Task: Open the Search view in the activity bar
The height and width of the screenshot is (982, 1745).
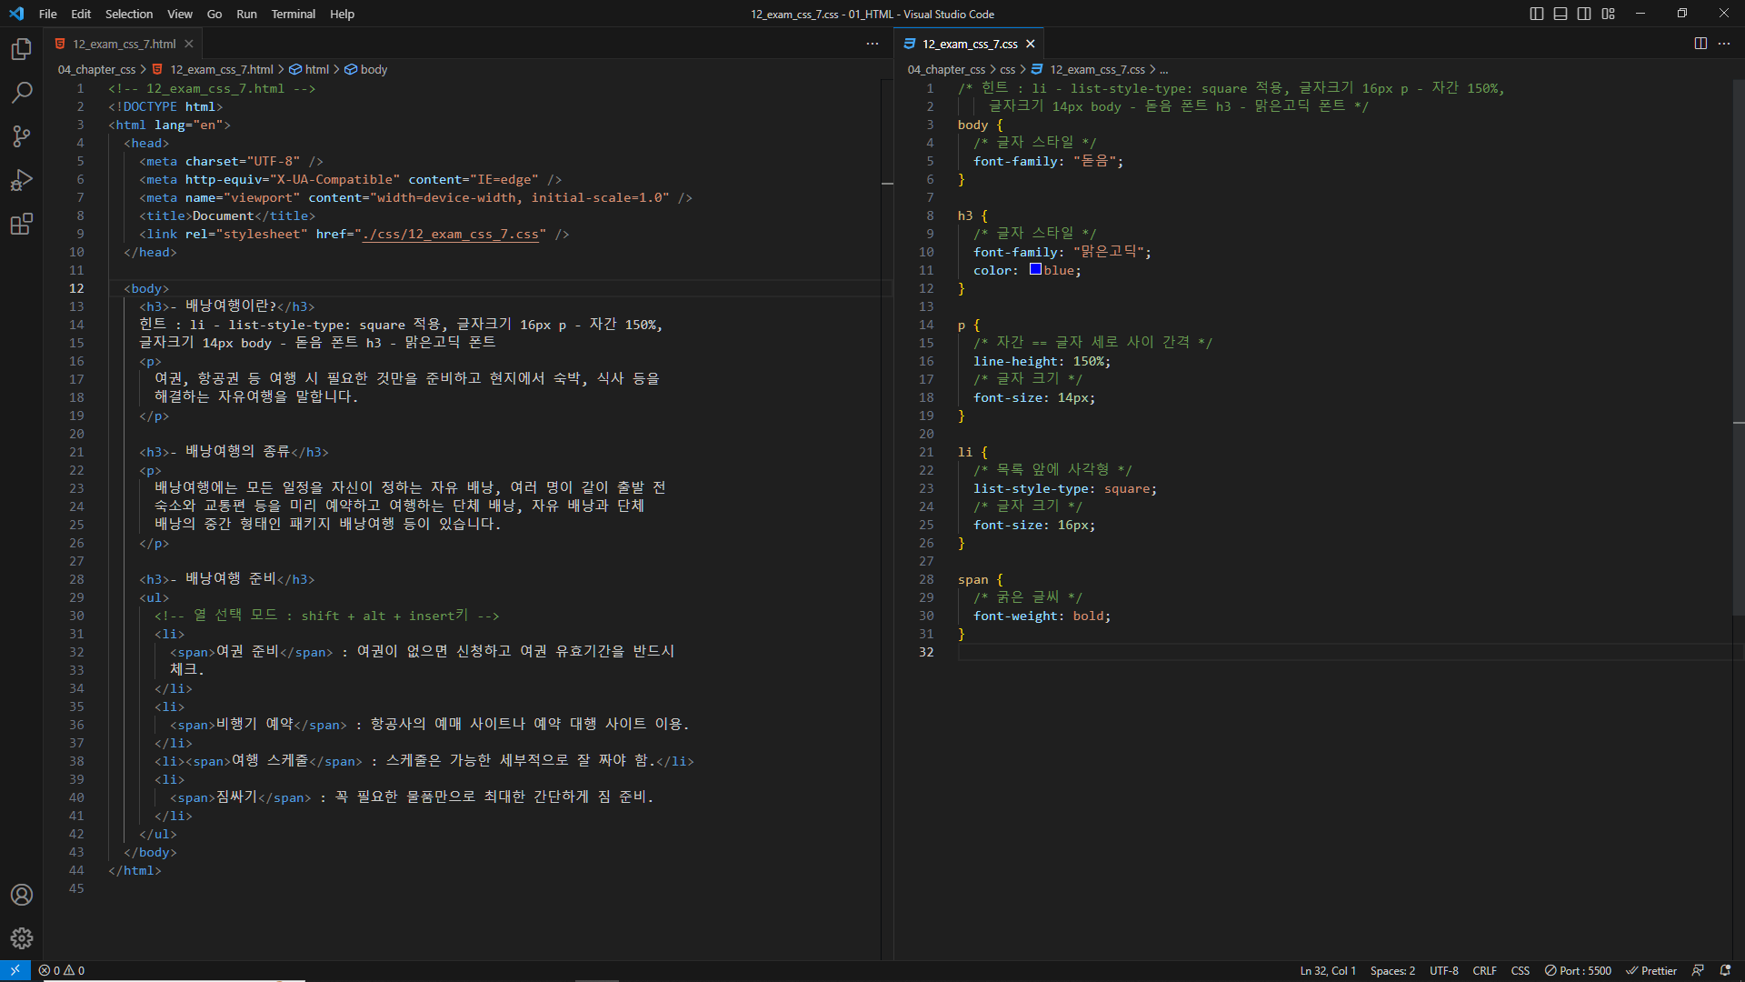Action: [x=22, y=93]
